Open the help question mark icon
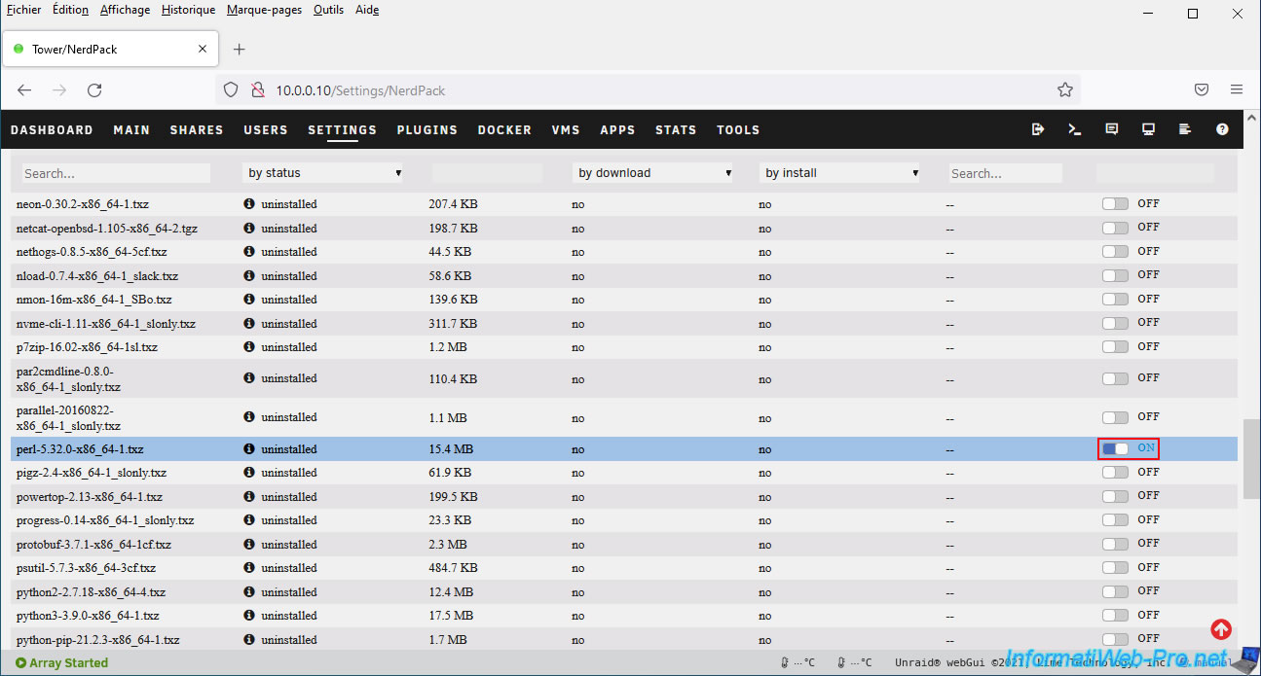Image resolution: width=1261 pixels, height=676 pixels. click(x=1222, y=129)
